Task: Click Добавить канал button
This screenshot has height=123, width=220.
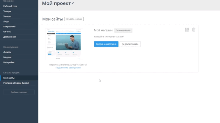Action: [x=19, y=92]
